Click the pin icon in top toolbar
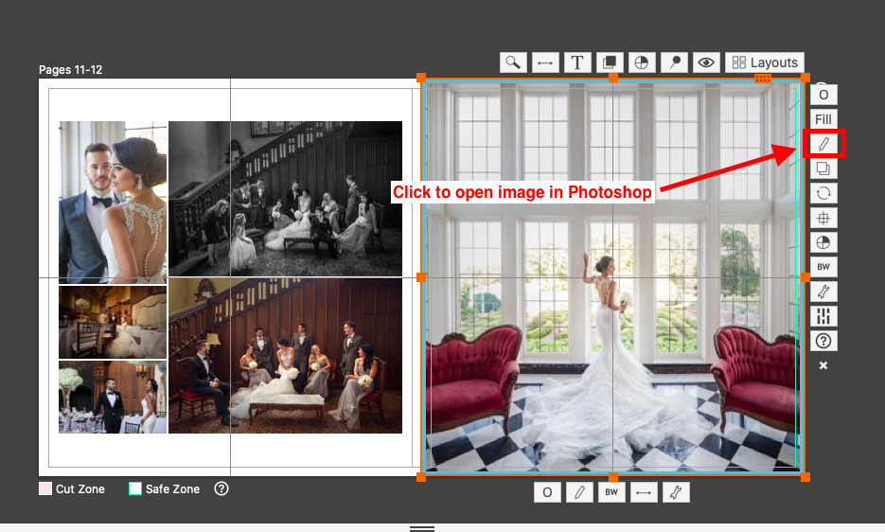 click(x=674, y=62)
